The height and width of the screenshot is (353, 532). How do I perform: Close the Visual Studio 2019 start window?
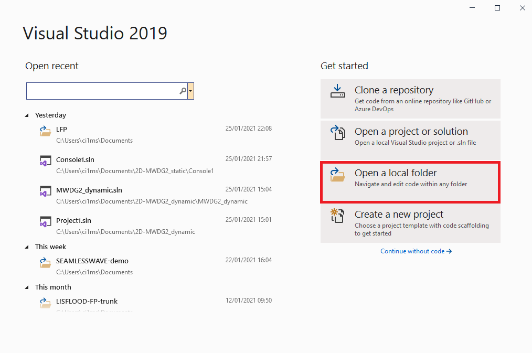(x=523, y=8)
